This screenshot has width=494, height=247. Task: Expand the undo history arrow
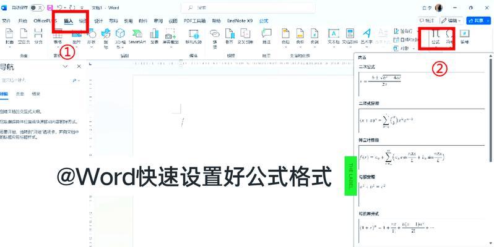[65, 8]
